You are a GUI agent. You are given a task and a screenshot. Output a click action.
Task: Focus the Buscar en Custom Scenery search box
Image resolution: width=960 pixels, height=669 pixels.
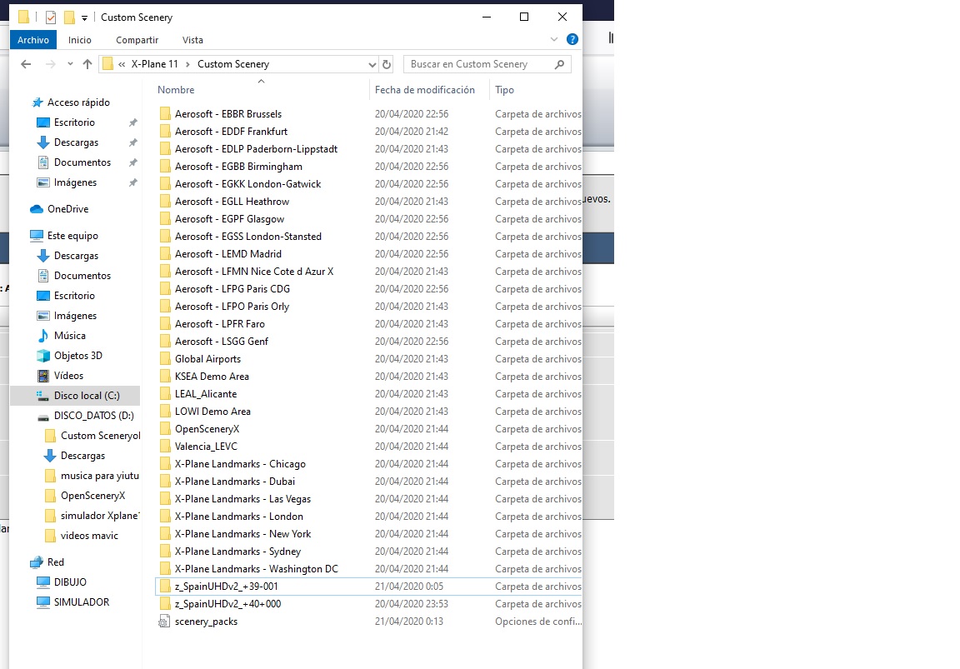(487, 64)
